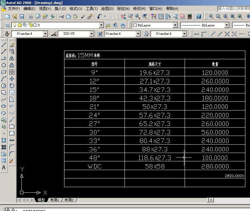The height and width of the screenshot is (211, 250).
Task: Activate the Erase tool in modify toolbar
Action: (12, 45)
